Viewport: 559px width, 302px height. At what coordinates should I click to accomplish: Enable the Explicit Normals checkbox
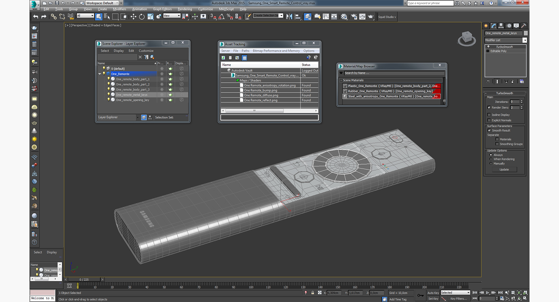489,120
